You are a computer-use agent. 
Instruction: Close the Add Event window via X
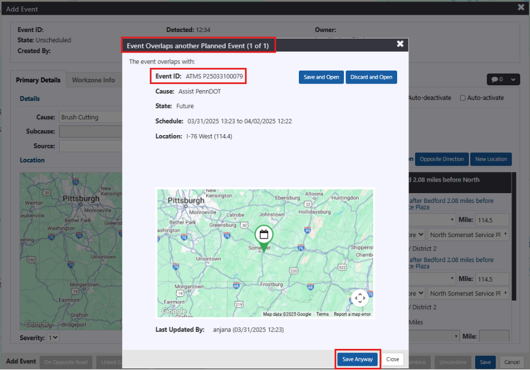[x=521, y=8]
